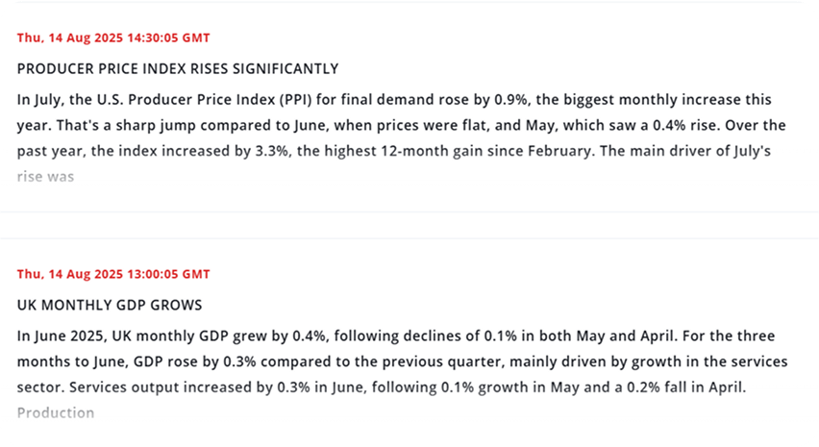Expand the faded 'Production' text
The image size is (819, 447).
point(56,413)
